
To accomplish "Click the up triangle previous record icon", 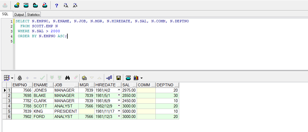I will (99, 78).
